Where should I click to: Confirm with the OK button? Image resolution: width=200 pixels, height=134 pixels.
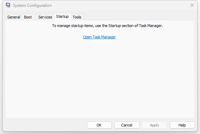pos(99,125)
